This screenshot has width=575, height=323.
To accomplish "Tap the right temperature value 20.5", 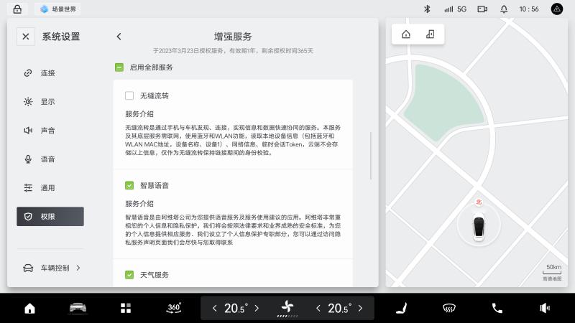I will click(x=339, y=309).
